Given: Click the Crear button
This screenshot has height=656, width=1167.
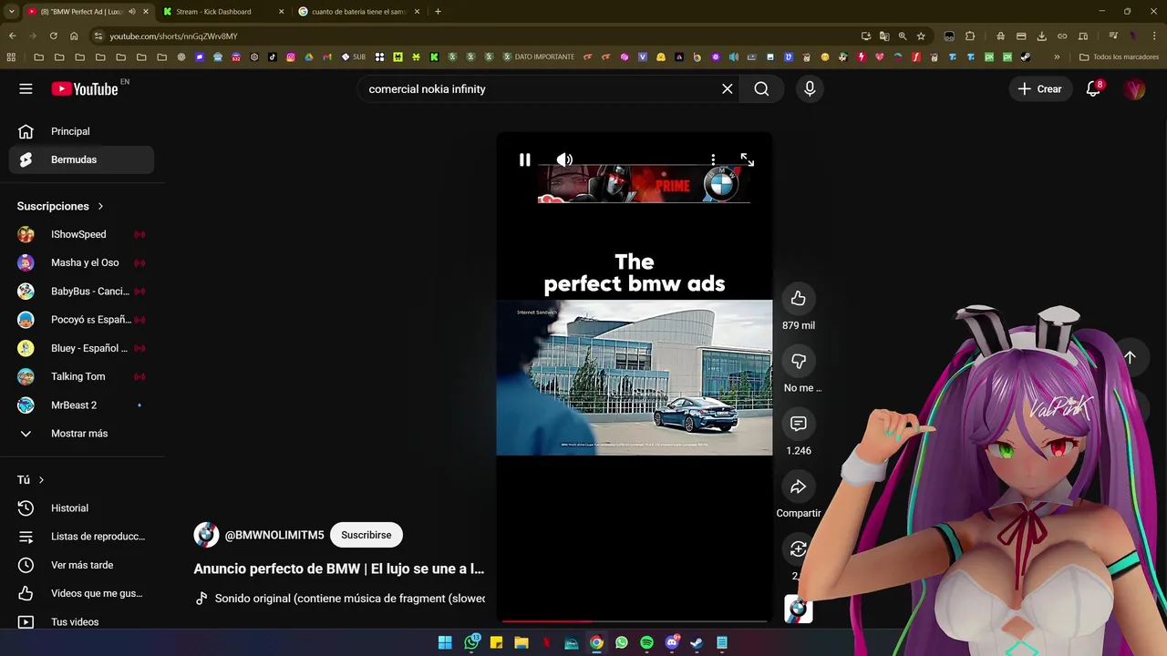Looking at the screenshot, I should point(1039,88).
